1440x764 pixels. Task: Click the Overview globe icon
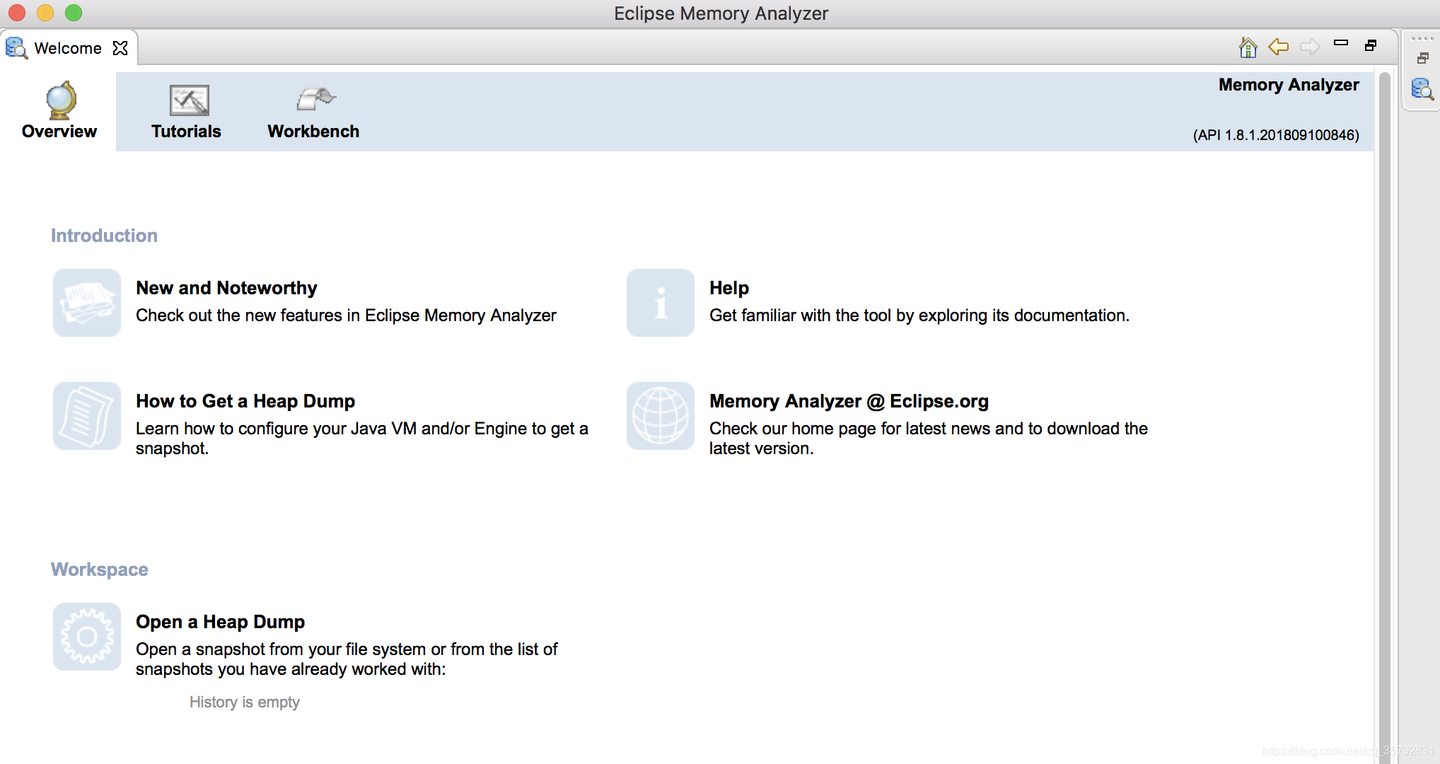pos(61,100)
